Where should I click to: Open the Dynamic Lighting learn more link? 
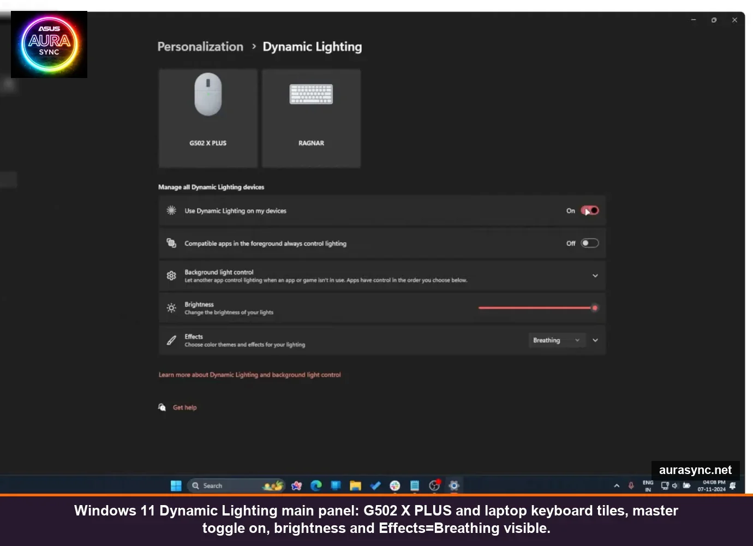[250, 375]
